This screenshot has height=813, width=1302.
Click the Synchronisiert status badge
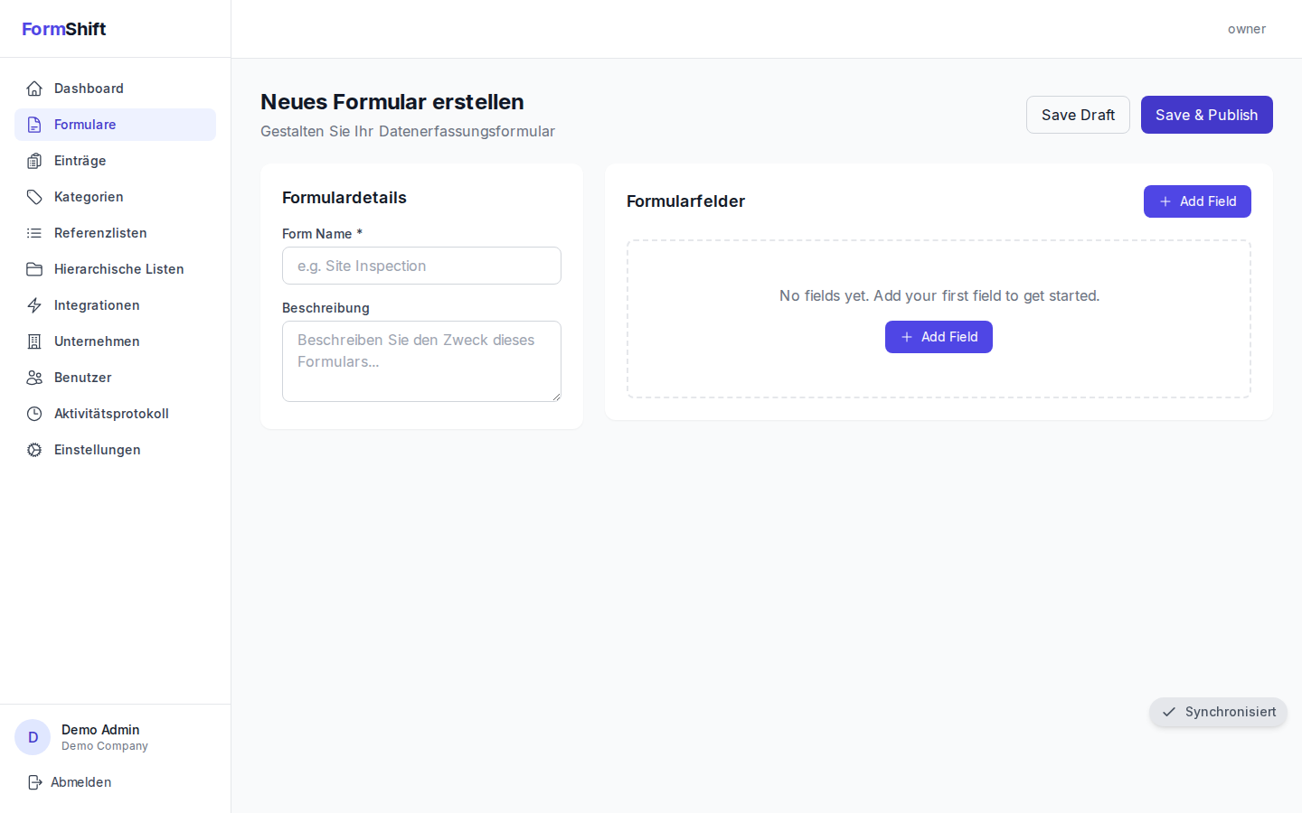pyautogui.click(x=1218, y=712)
